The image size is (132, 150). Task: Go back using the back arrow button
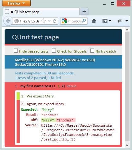point(8,21)
